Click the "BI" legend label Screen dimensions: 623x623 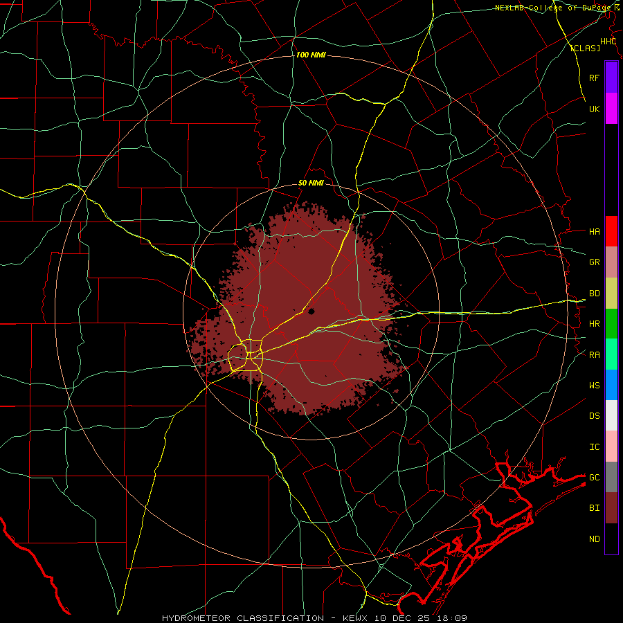(x=595, y=508)
